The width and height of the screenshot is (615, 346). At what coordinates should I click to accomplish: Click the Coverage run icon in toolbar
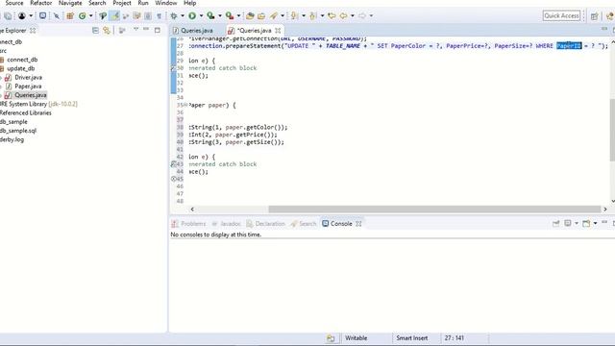coord(210,15)
